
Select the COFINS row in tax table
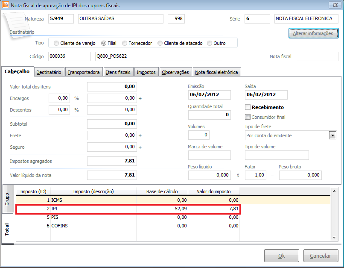173,226
